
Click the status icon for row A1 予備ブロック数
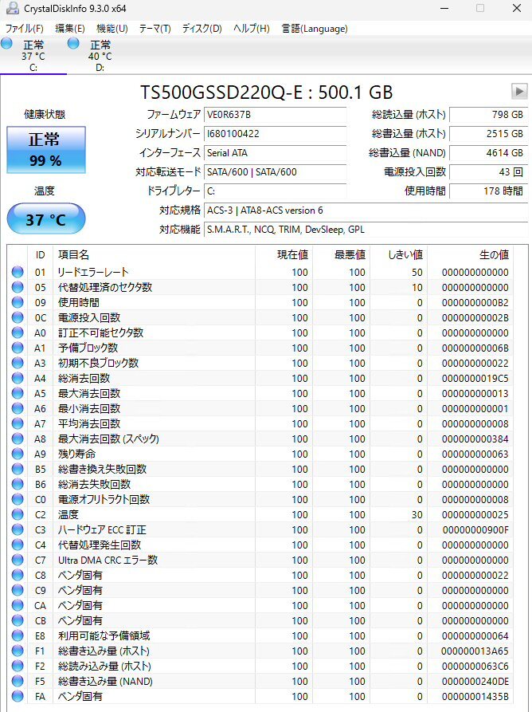point(18,348)
